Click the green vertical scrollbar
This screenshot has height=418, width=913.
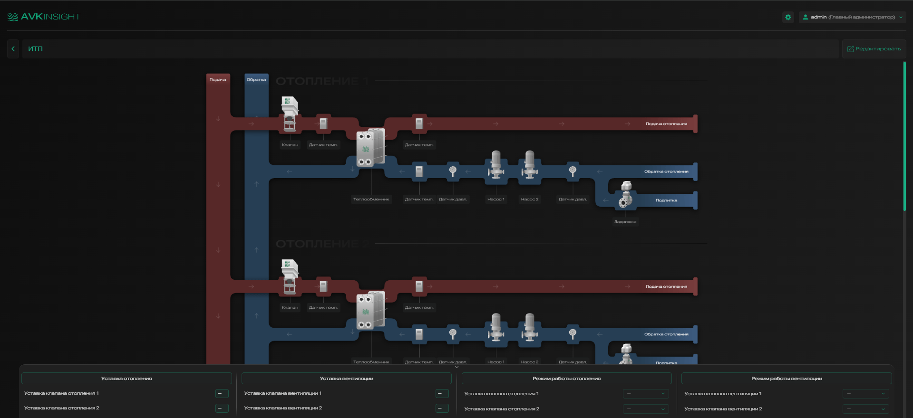pyautogui.click(x=904, y=136)
